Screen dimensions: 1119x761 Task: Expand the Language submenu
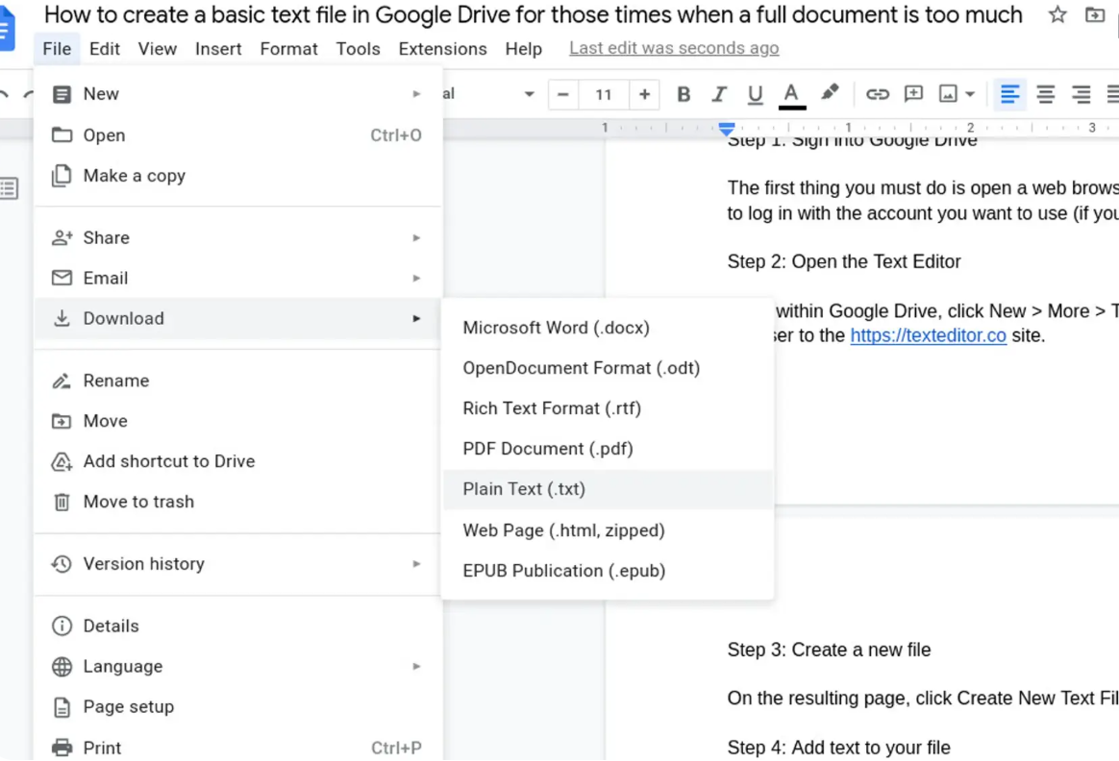click(x=237, y=666)
